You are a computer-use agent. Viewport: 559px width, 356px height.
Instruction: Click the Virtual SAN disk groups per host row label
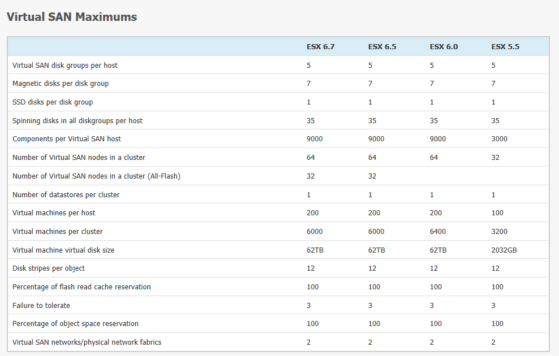pos(65,65)
